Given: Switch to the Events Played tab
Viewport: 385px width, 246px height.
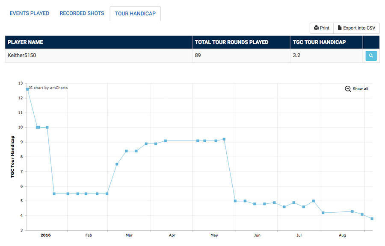Looking at the screenshot, I should click(x=30, y=13).
